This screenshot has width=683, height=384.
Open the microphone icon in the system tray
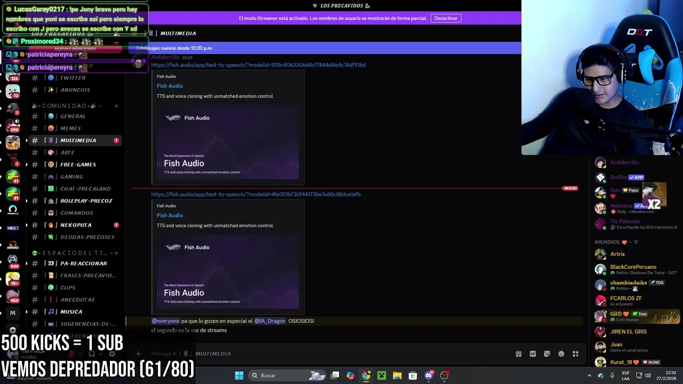612,375
